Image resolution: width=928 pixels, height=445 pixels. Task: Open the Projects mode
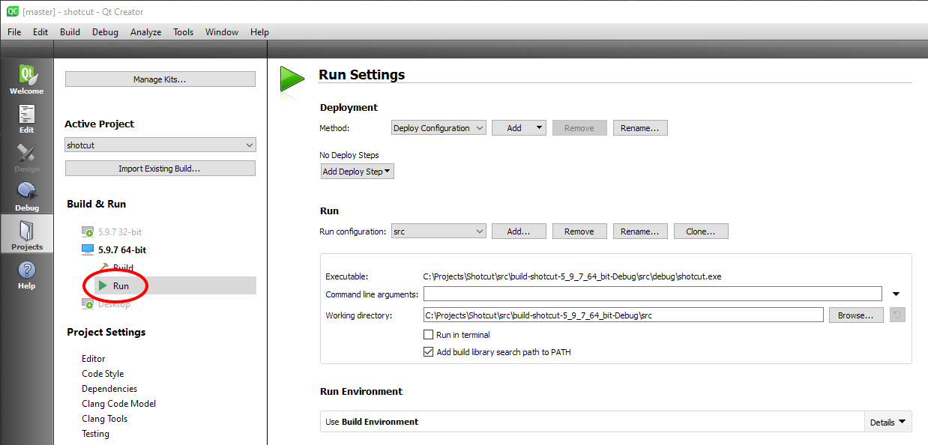point(26,234)
